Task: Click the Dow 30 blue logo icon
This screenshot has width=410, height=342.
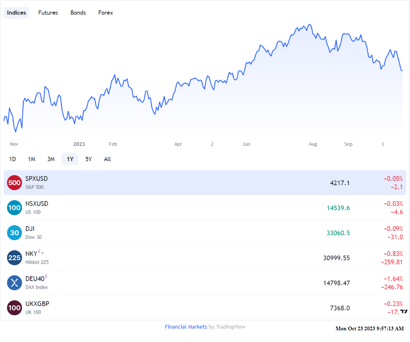Action: [15, 233]
